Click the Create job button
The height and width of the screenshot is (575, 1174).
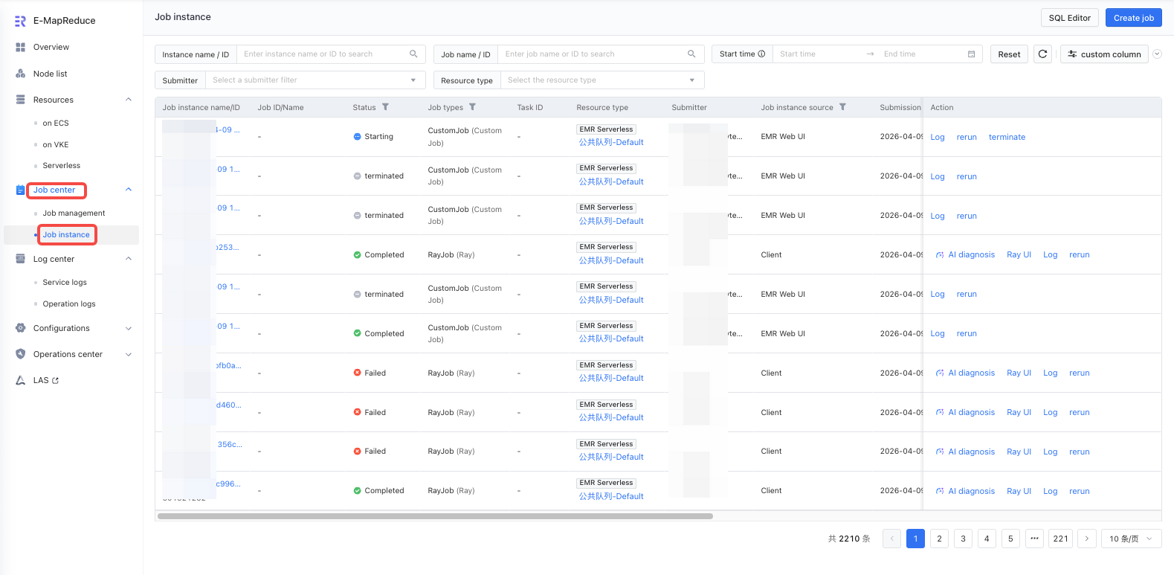tap(1134, 18)
